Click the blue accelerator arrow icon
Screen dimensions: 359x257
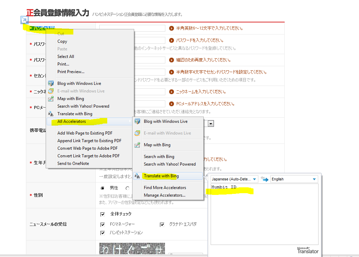pyautogui.click(x=25, y=20)
